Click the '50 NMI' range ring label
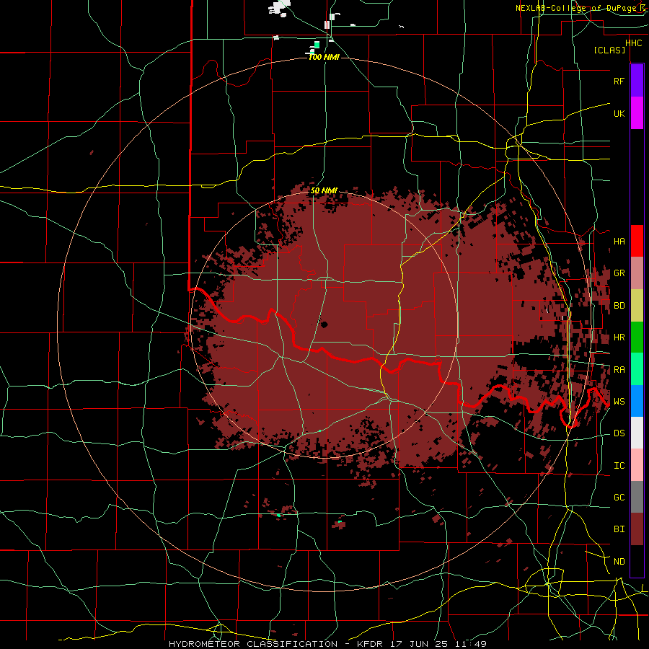This screenshot has width=649, height=649. coord(324,190)
